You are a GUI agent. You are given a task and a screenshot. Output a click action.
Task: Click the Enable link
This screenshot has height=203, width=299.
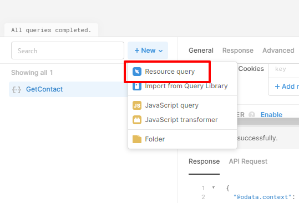click(x=271, y=115)
